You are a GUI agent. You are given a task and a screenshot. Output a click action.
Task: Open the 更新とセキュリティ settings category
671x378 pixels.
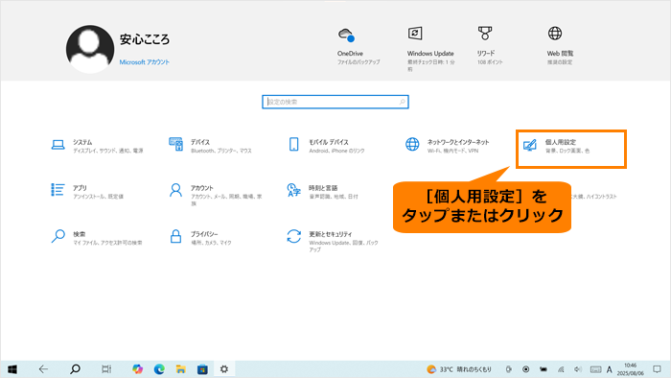tap(333, 241)
